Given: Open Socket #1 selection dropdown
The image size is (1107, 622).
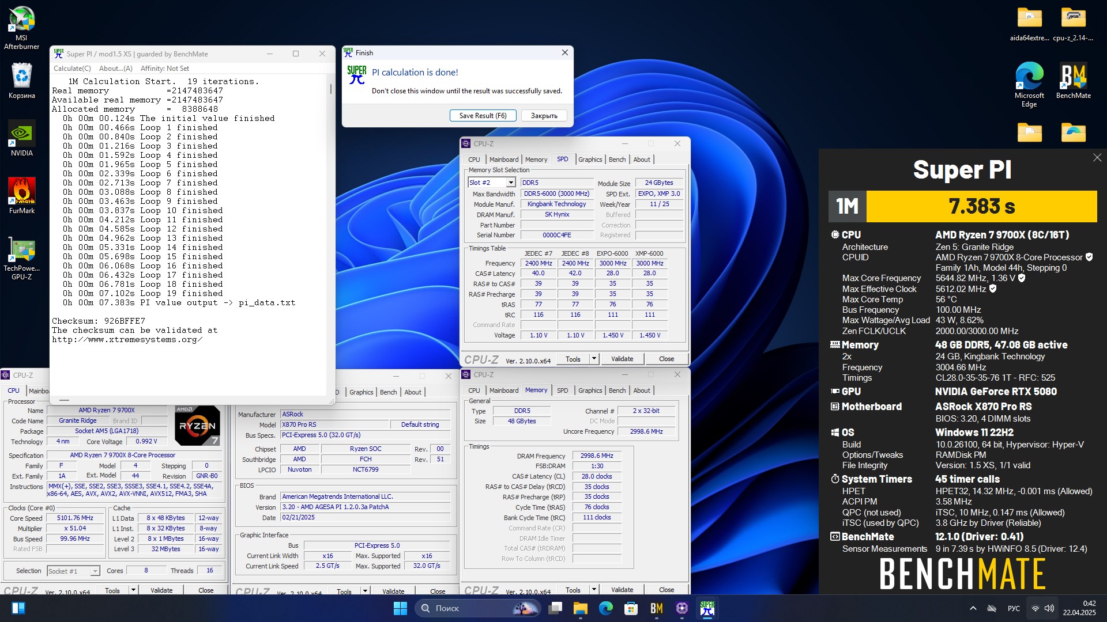Looking at the screenshot, I should click(x=73, y=571).
